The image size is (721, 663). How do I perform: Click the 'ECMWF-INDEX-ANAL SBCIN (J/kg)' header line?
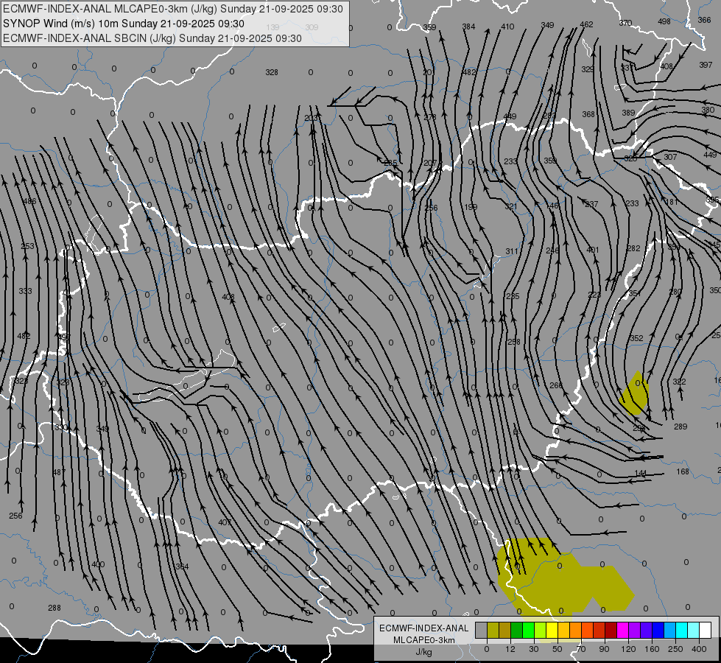[152, 38]
